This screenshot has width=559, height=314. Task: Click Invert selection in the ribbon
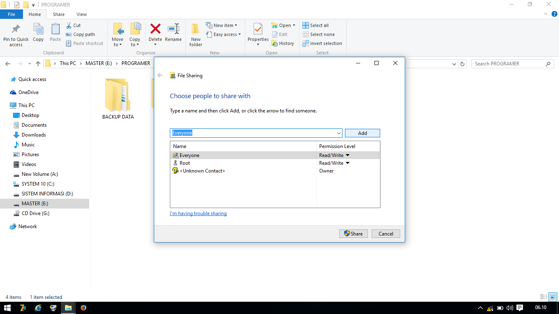pos(322,43)
